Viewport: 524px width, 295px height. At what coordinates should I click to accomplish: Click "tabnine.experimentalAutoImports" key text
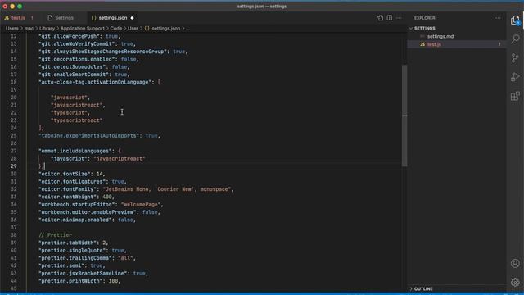click(89, 136)
